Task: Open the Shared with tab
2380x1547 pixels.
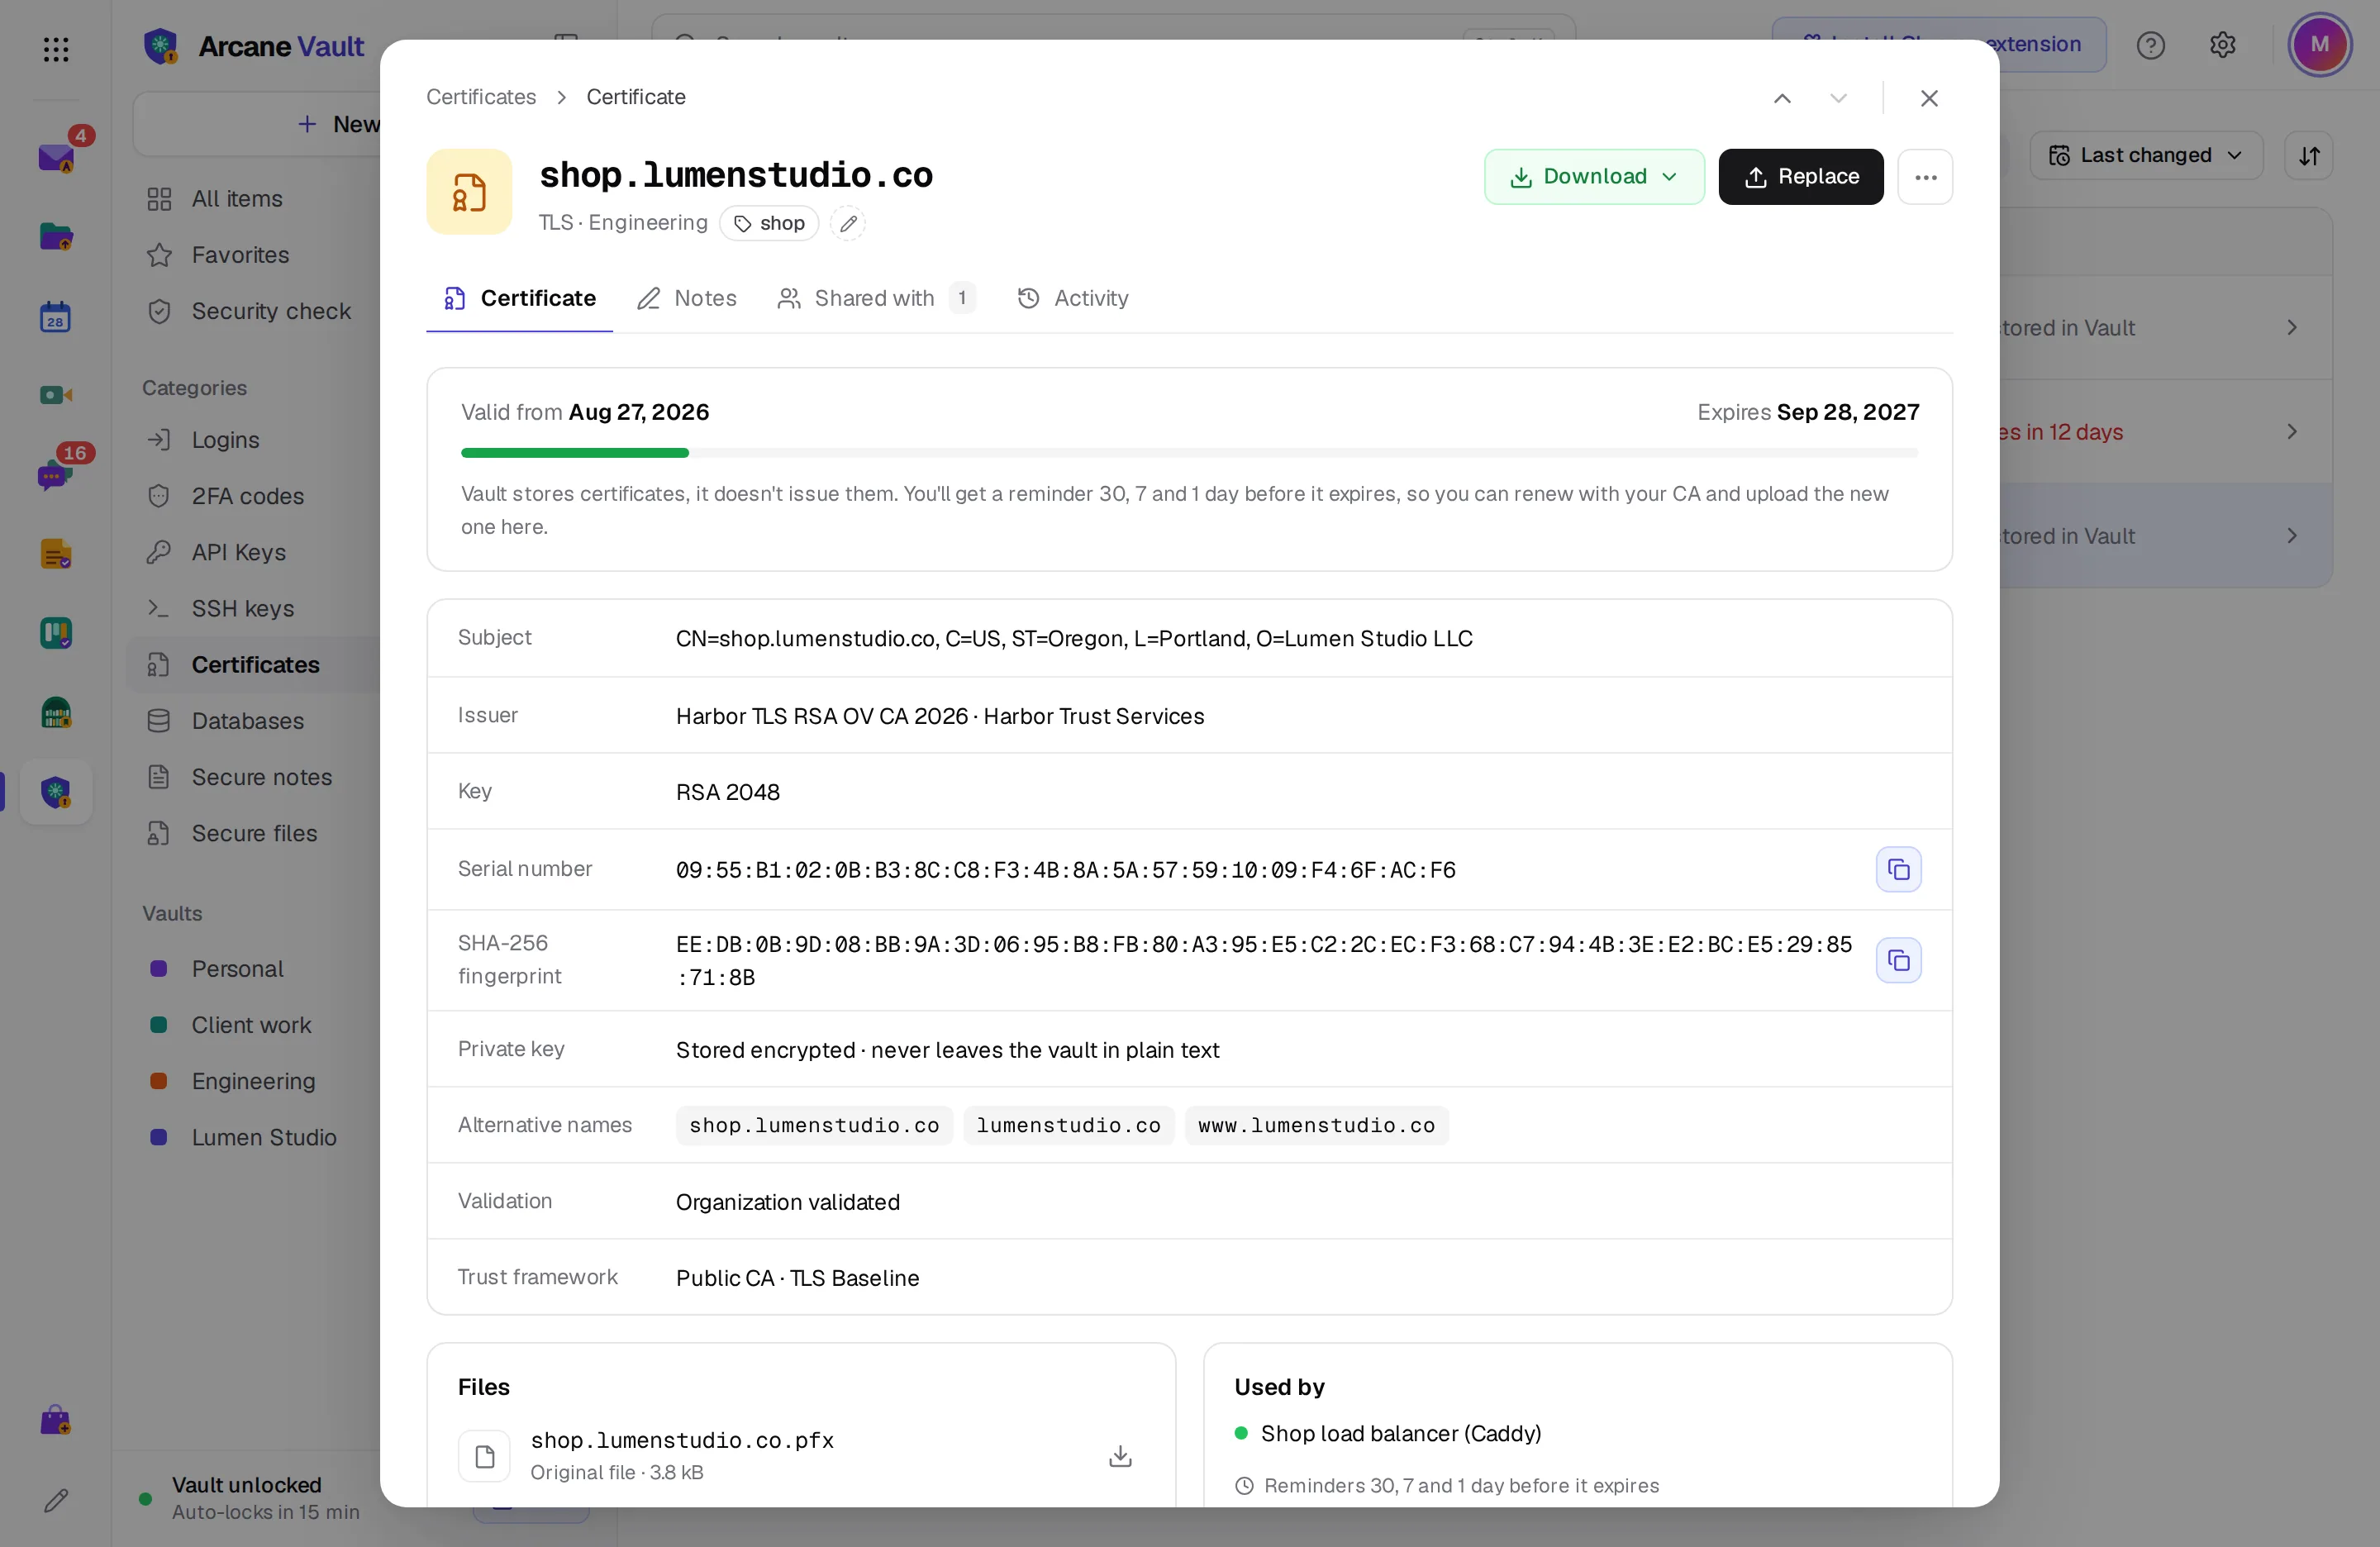Action: (x=876, y=298)
